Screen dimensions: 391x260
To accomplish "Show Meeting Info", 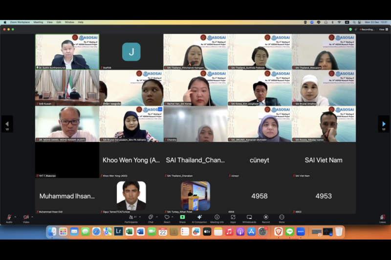I will coord(217,218).
